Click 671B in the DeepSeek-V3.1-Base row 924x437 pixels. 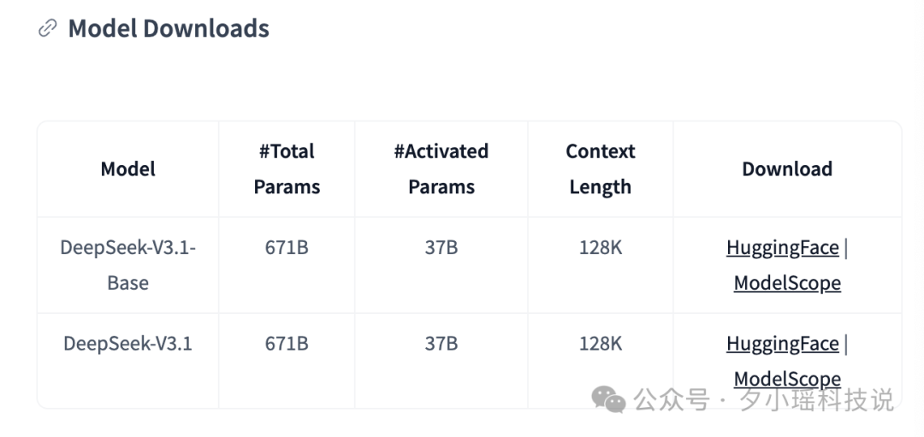pos(287,247)
